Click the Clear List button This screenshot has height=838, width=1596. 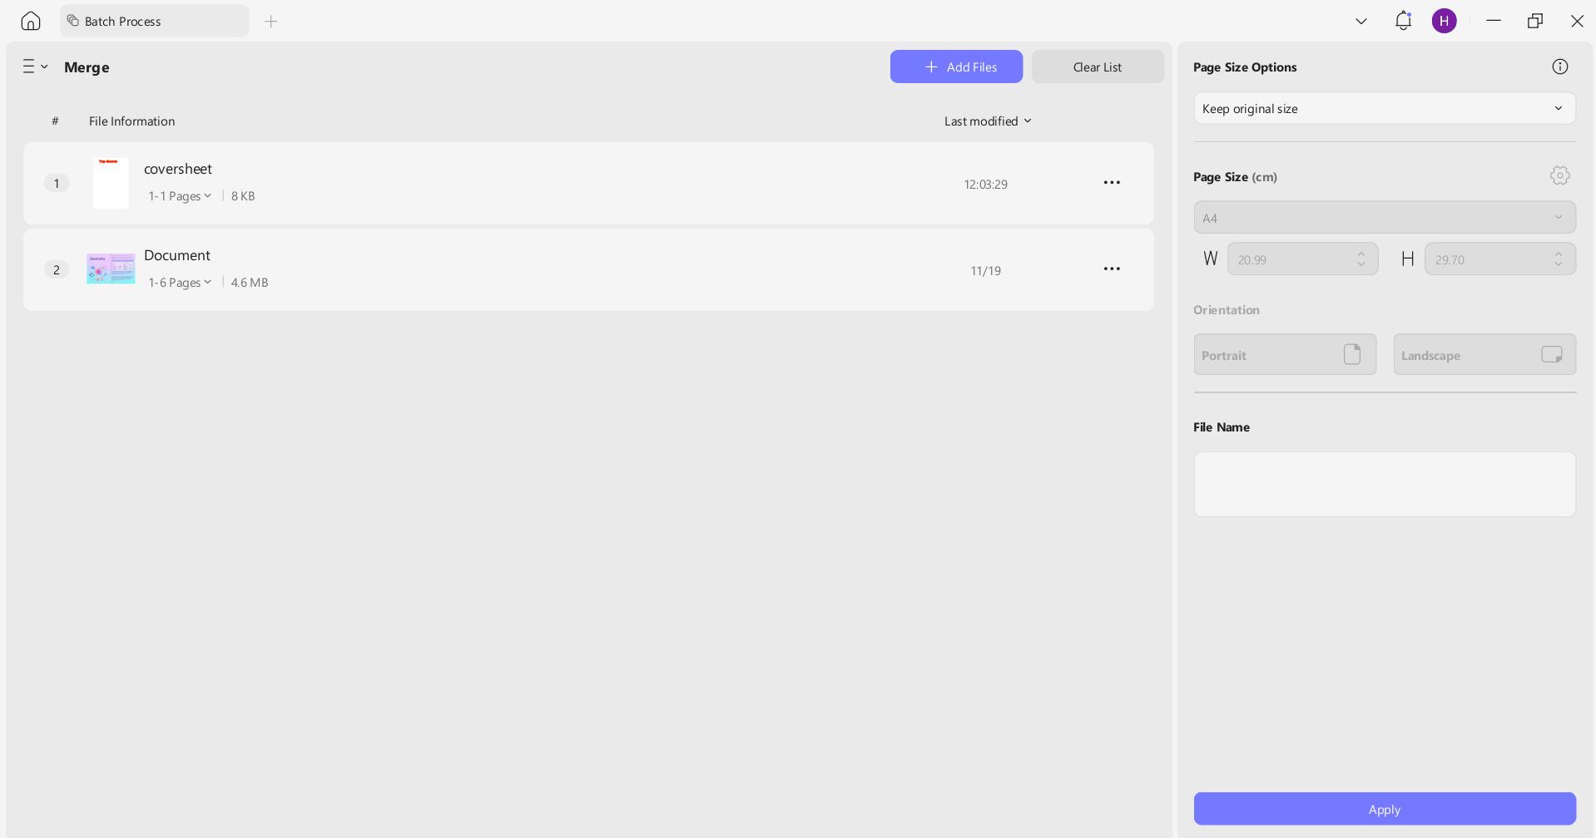coord(1098,67)
